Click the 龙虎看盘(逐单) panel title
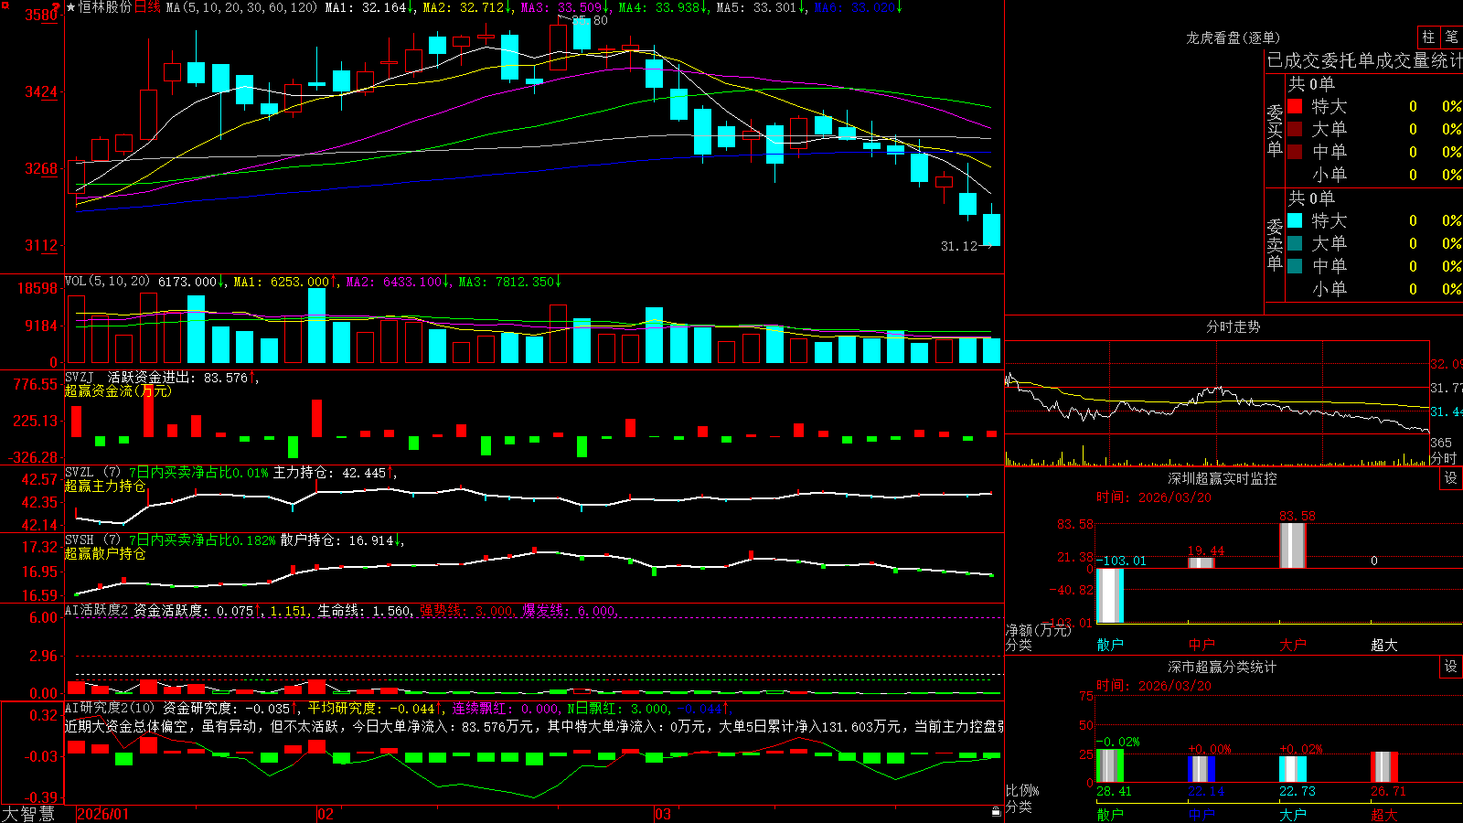 pos(1233,37)
